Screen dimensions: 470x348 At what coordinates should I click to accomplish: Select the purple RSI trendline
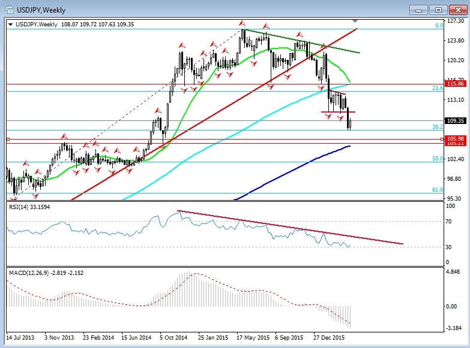288,228
